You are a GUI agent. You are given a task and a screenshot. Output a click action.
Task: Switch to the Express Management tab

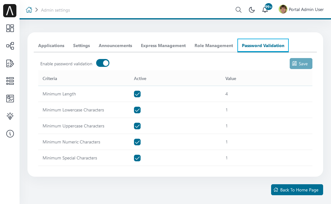point(163,46)
